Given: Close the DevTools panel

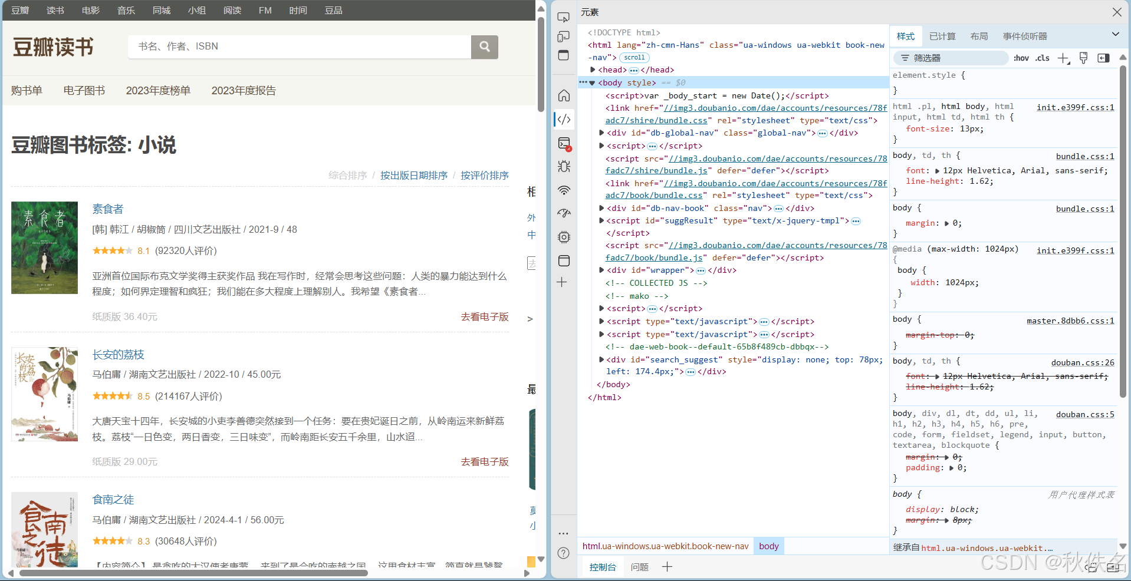Looking at the screenshot, I should (x=1117, y=12).
